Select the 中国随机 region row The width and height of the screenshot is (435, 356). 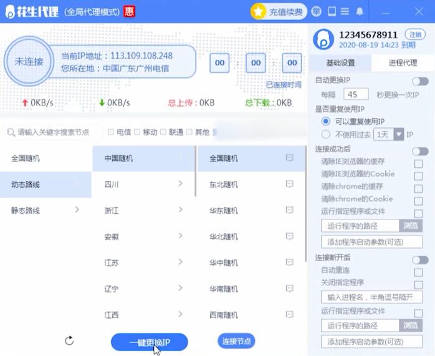[x=144, y=158]
